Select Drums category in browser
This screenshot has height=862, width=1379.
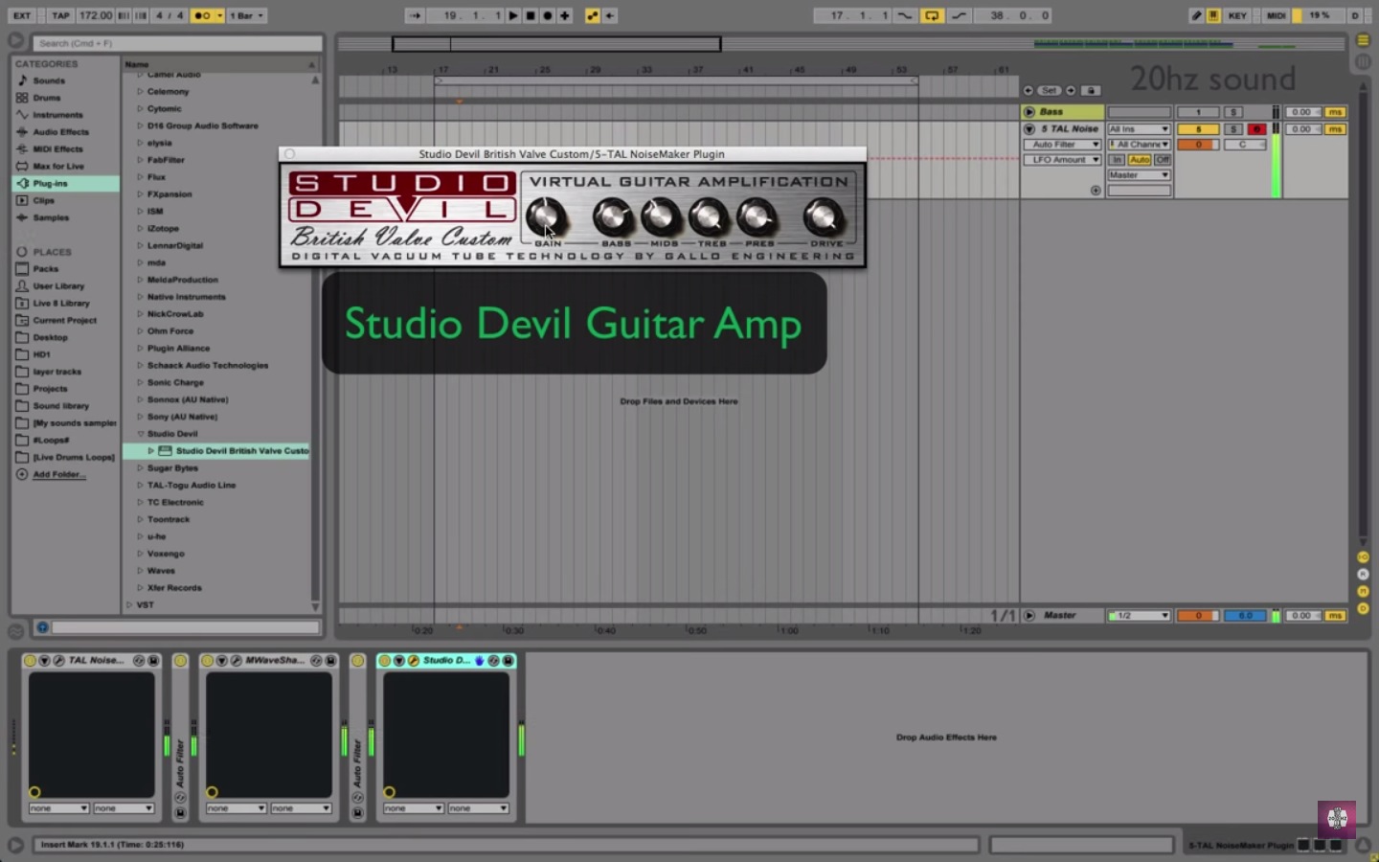pos(46,98)
